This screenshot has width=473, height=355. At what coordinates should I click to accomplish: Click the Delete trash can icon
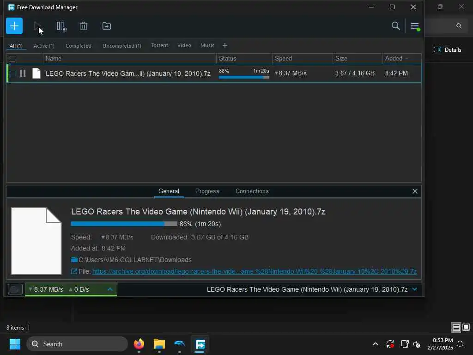click(x=84, y=26)
